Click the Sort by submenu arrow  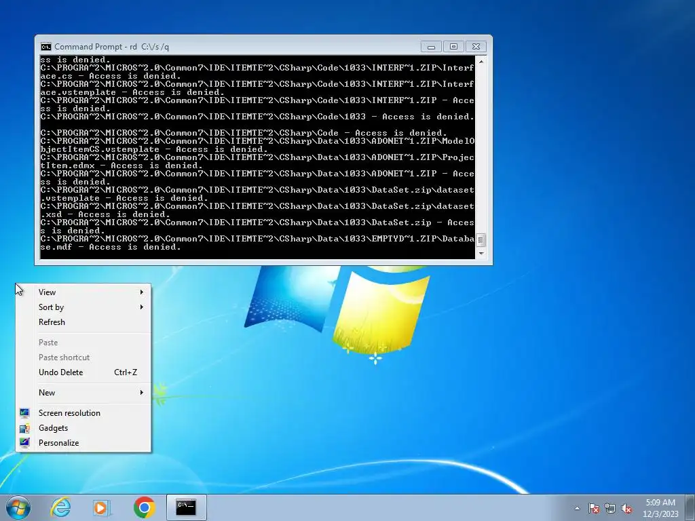click(x=141, y=307)
